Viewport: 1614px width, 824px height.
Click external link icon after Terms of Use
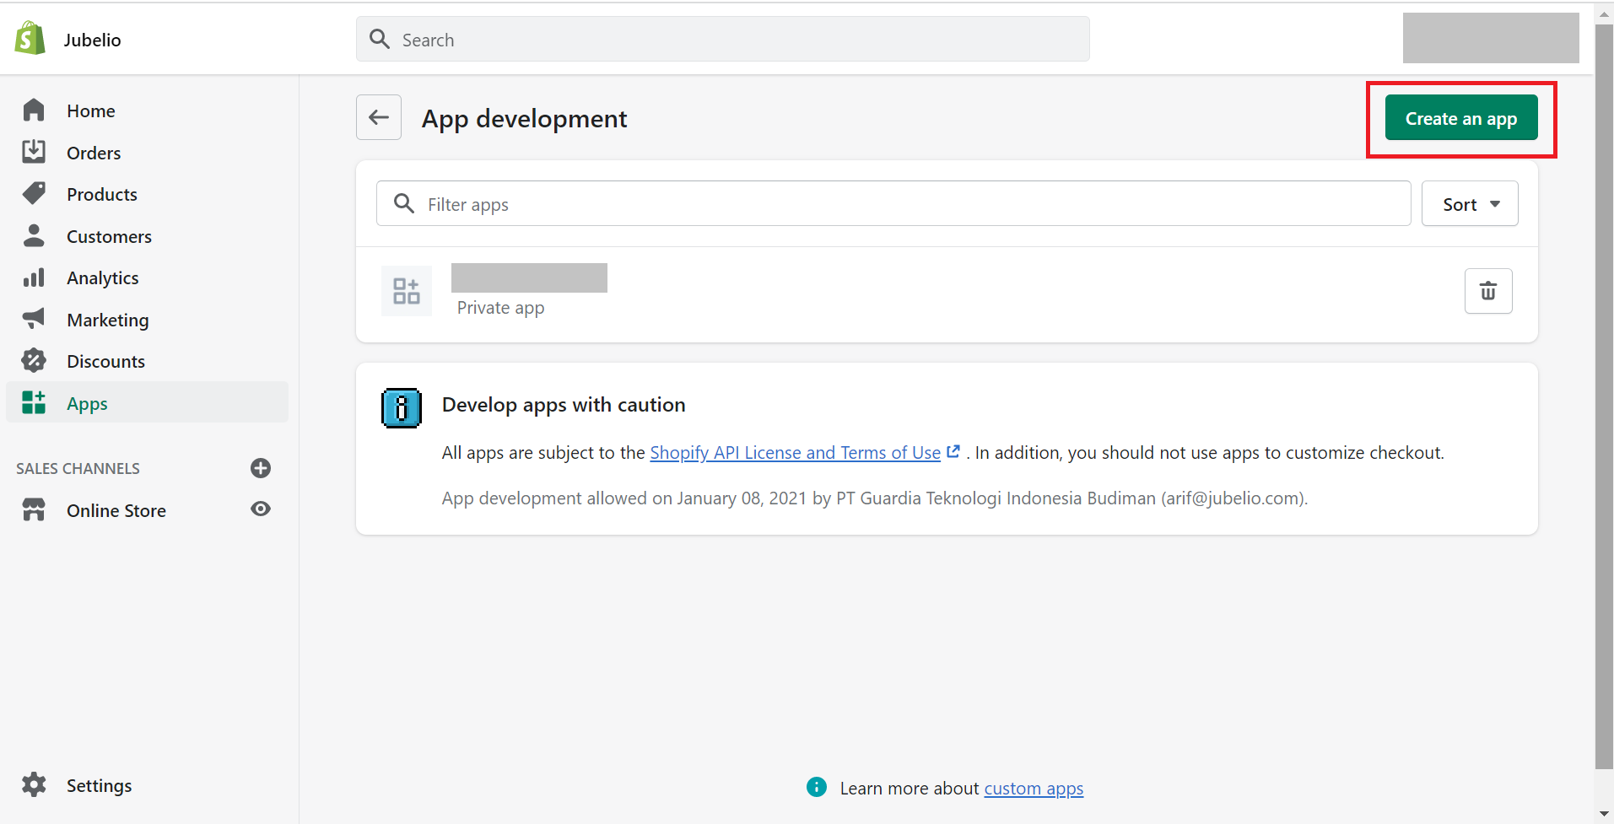tap(953, 452)
